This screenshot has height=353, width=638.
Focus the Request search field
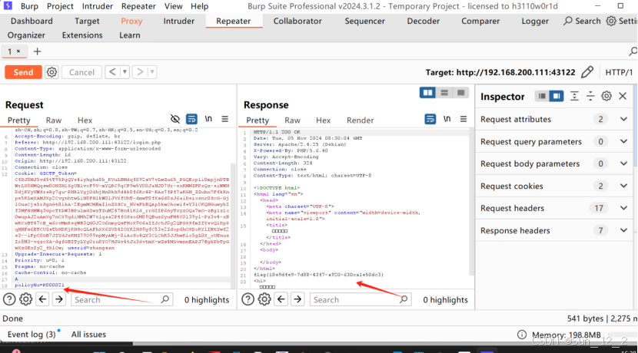[x=122, y=300]
